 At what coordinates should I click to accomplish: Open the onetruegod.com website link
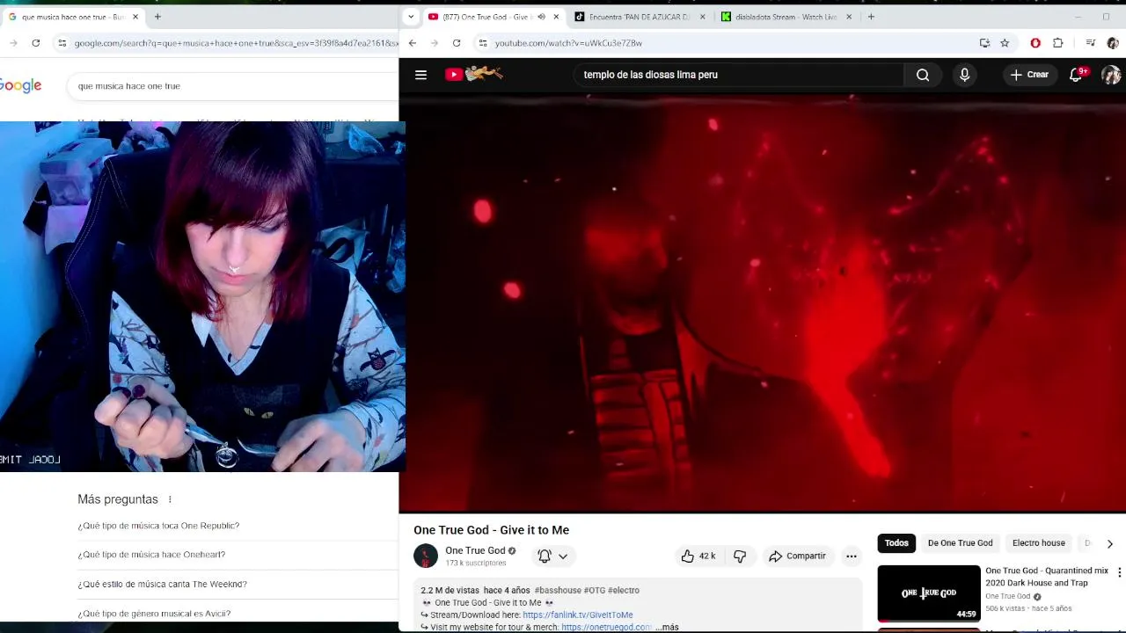tap(606, 627)
